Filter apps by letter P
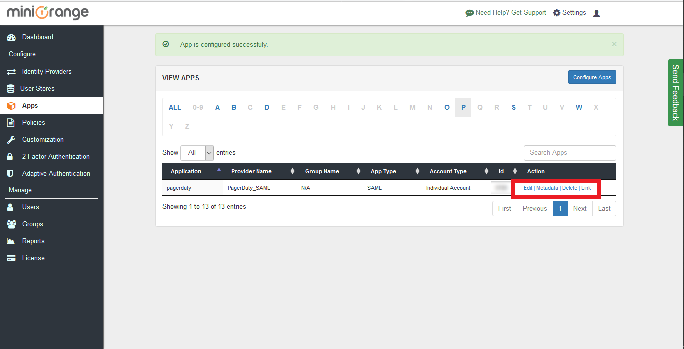The image size is (684, 349). (463, 107)
